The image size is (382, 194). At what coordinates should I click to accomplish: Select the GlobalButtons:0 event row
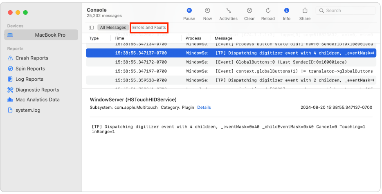pyautogui.click(x=231, y=62)
